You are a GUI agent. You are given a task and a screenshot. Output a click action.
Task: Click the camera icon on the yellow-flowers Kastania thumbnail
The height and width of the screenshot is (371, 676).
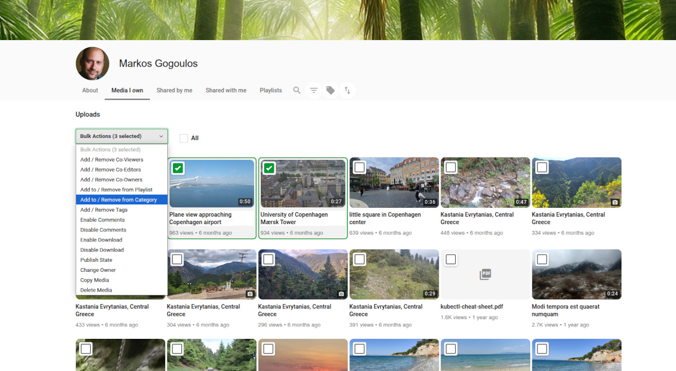615,202
